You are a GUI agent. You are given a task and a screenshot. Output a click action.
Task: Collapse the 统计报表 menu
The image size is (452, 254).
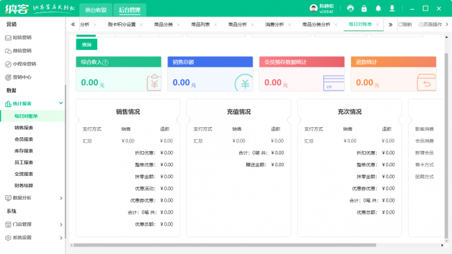[x=60, y=103]
